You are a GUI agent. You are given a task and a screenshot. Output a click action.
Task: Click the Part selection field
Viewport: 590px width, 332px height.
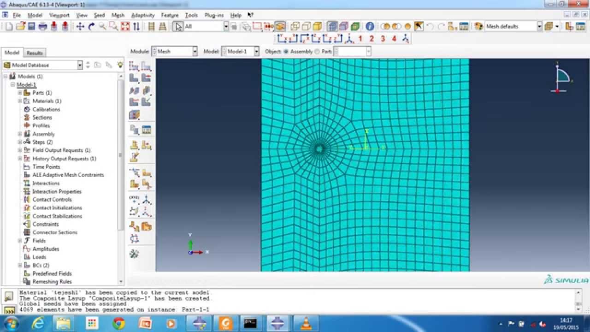click(x=352, y=52)
